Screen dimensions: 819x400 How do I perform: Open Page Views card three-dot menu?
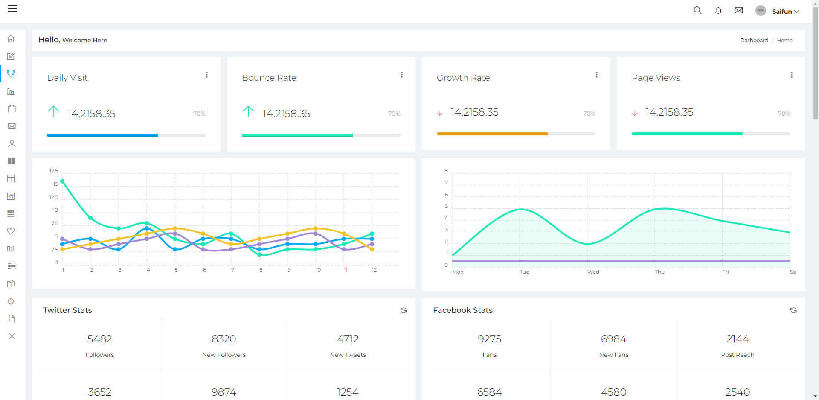click(x=791, y=75)
